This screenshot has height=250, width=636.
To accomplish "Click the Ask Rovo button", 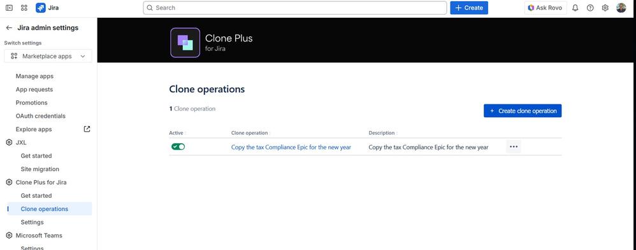I will [546, 8].
